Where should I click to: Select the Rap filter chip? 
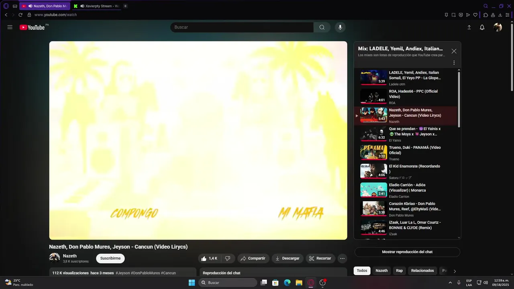coord(399,271)
